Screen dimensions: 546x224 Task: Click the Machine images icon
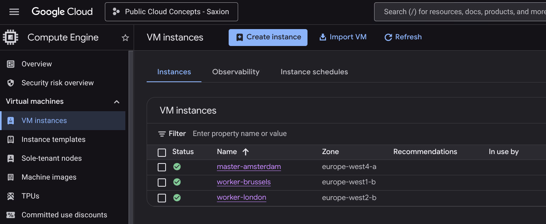pyautogui.click(x=11, y=177)
